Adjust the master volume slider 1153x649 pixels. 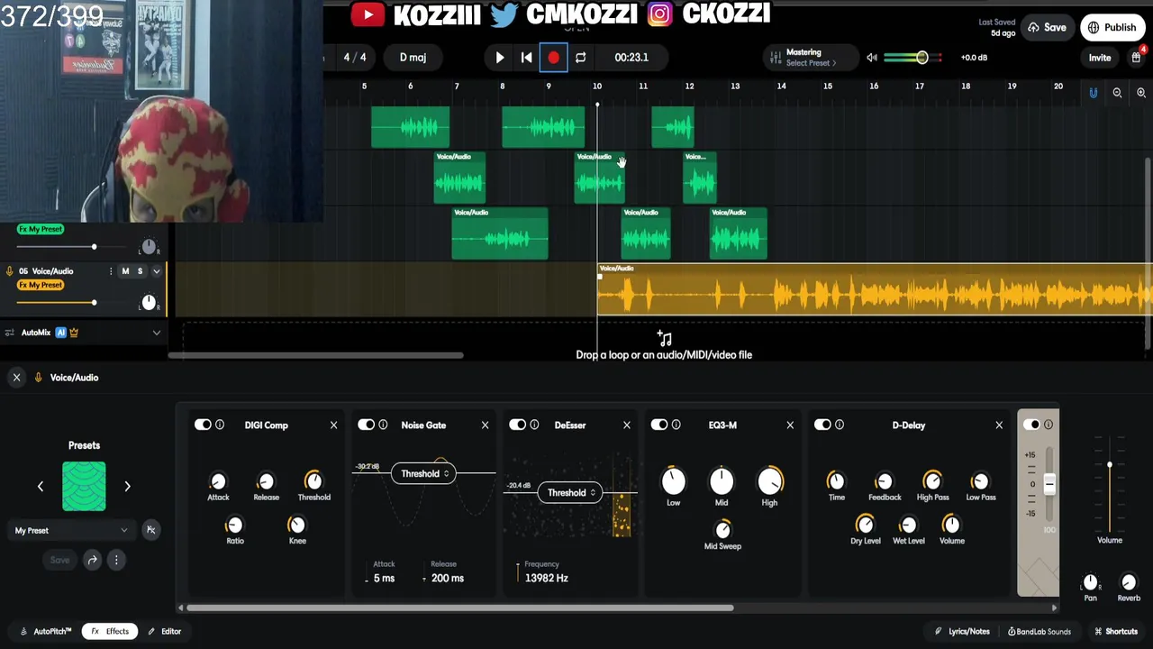(x=912, y=58)
